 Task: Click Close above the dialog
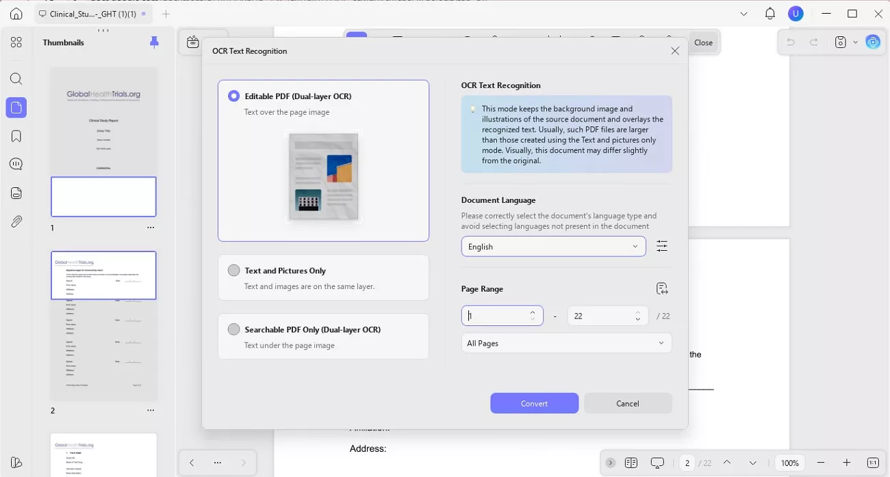(x=703, y=42)
